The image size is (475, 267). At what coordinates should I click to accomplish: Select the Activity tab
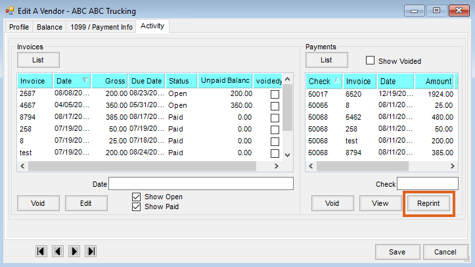[x=152, y=26]
